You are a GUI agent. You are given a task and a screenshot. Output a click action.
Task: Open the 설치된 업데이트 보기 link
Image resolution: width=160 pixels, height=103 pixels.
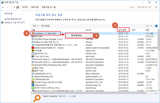tap(13, 19)
